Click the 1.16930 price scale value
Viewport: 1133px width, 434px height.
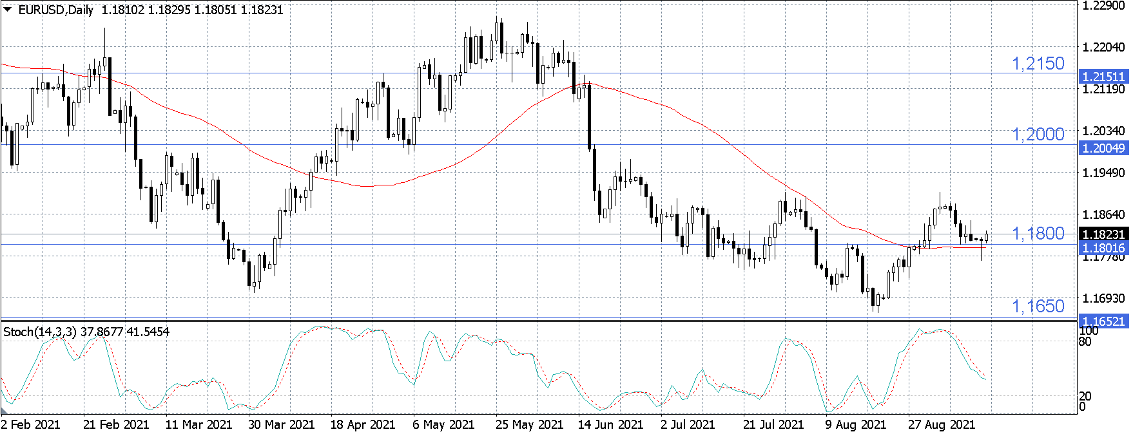coord(1103,298)
